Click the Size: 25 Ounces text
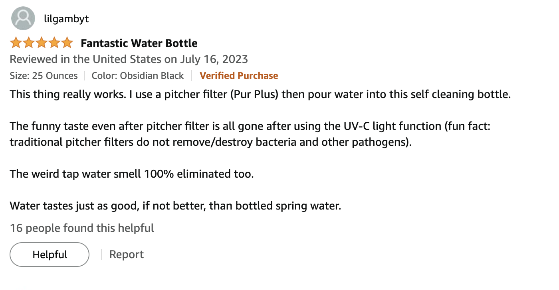Screen dimensions: 559x290 click(44, 76)
